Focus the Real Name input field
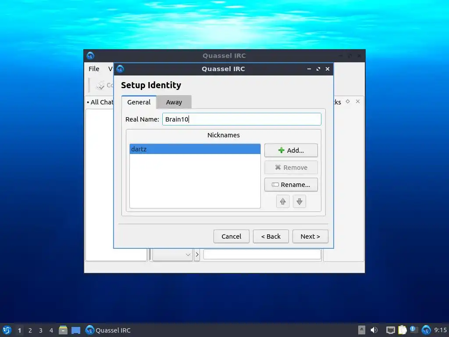Image resolution: width=449 pixels, height=337 pixels. (x=242, y=119)
